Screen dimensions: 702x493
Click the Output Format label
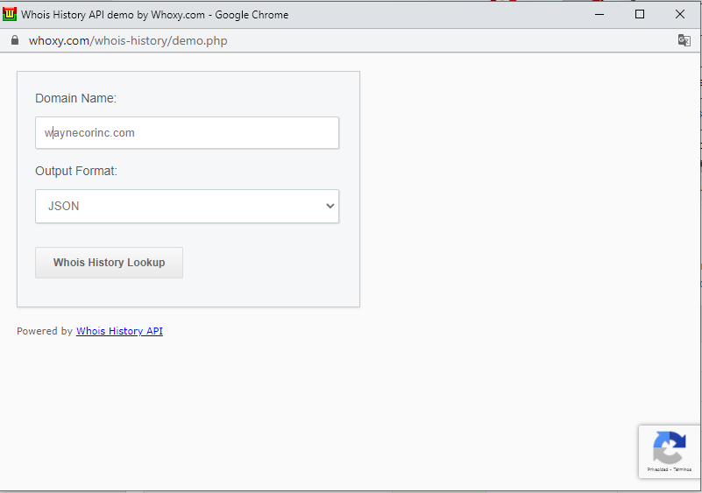pos(76,171)
